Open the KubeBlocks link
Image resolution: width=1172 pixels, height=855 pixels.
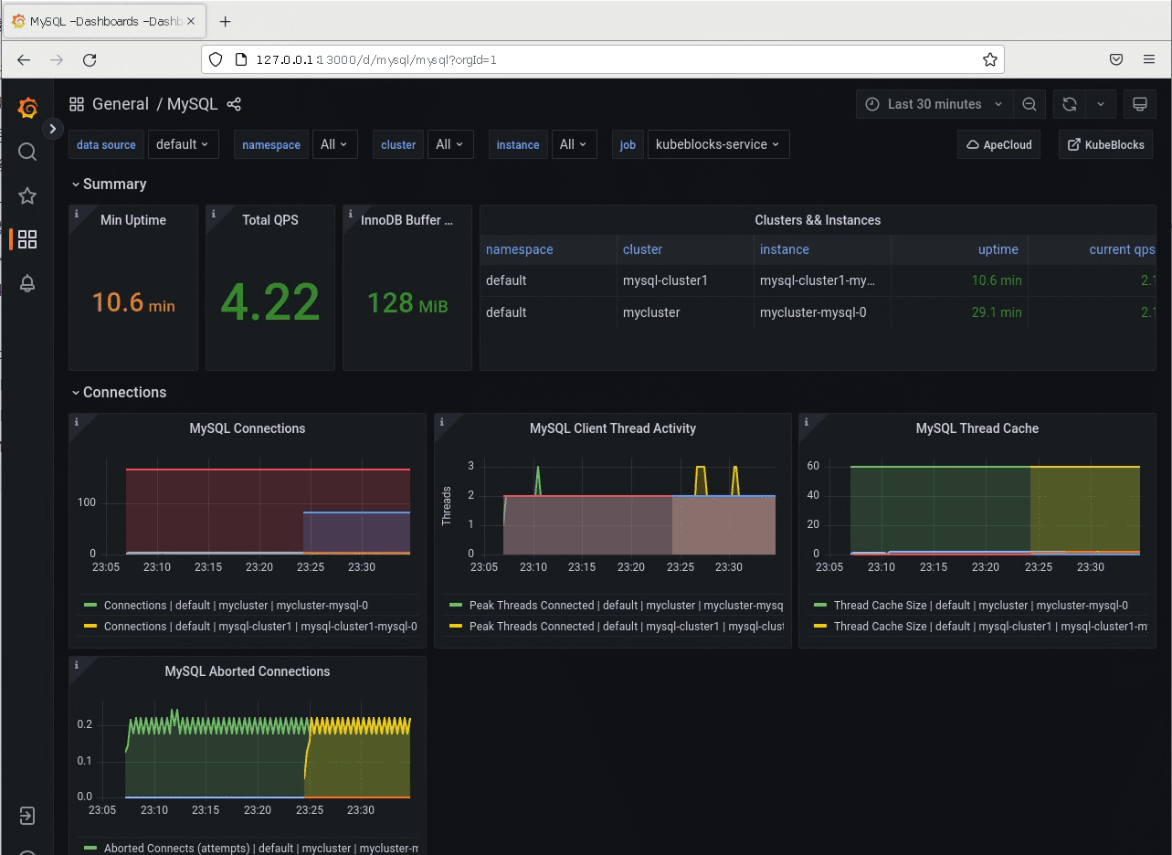[x=1105, y=144]
